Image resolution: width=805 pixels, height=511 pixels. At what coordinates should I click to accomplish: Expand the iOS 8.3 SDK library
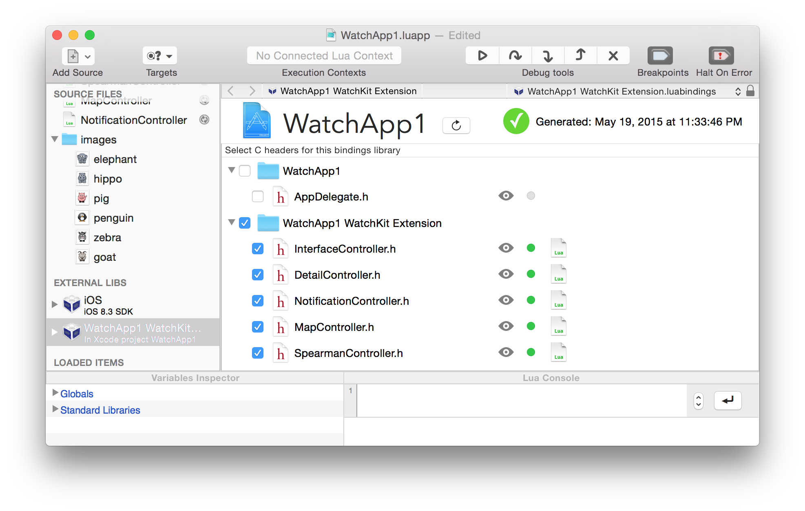tap(54, 304)
